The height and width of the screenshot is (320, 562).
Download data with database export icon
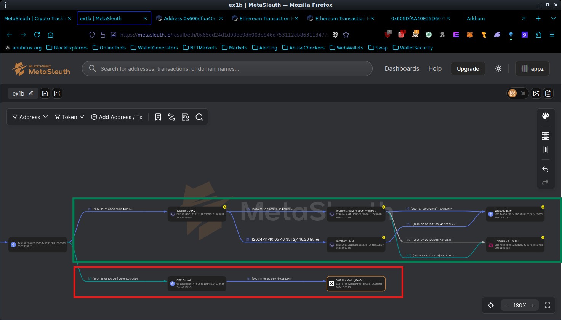pyautogui.click(x=548, y=93)
